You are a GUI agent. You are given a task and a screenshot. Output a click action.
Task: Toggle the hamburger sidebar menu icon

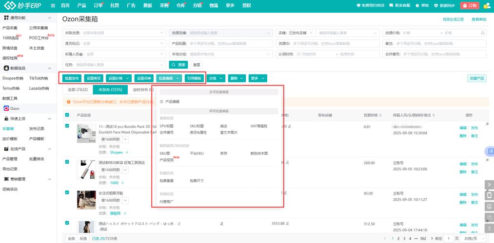point(53,6)
